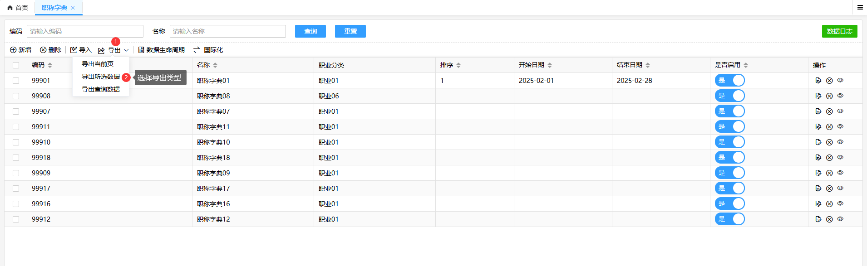
Task: Click the 新增 add toolbar icon
Action: 13,50
